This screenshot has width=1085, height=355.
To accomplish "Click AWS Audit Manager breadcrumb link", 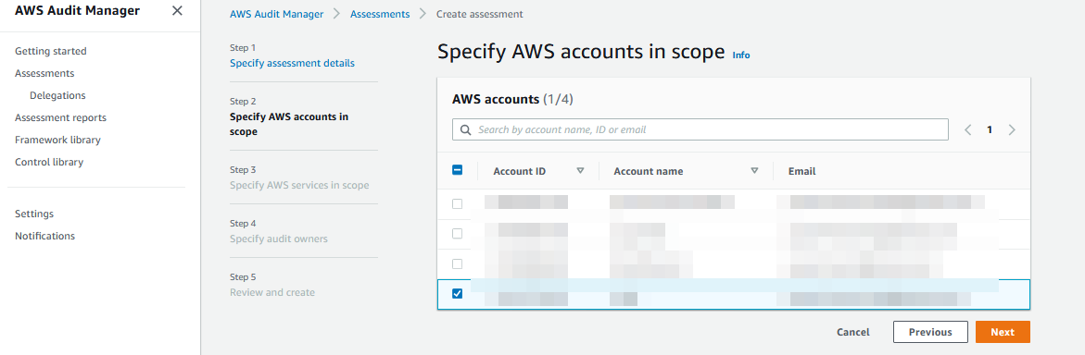I will pos(277,14).
